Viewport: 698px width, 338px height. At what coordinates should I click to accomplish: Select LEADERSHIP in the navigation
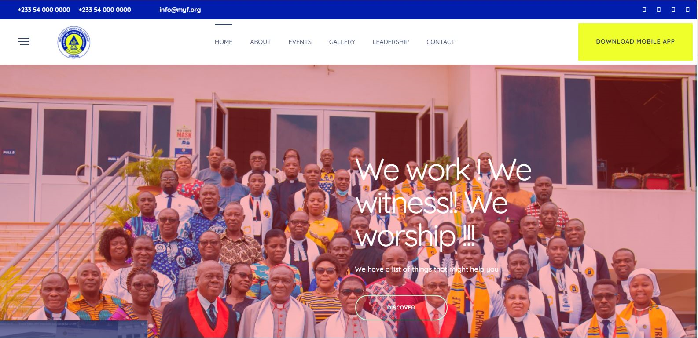click(391, 42)
